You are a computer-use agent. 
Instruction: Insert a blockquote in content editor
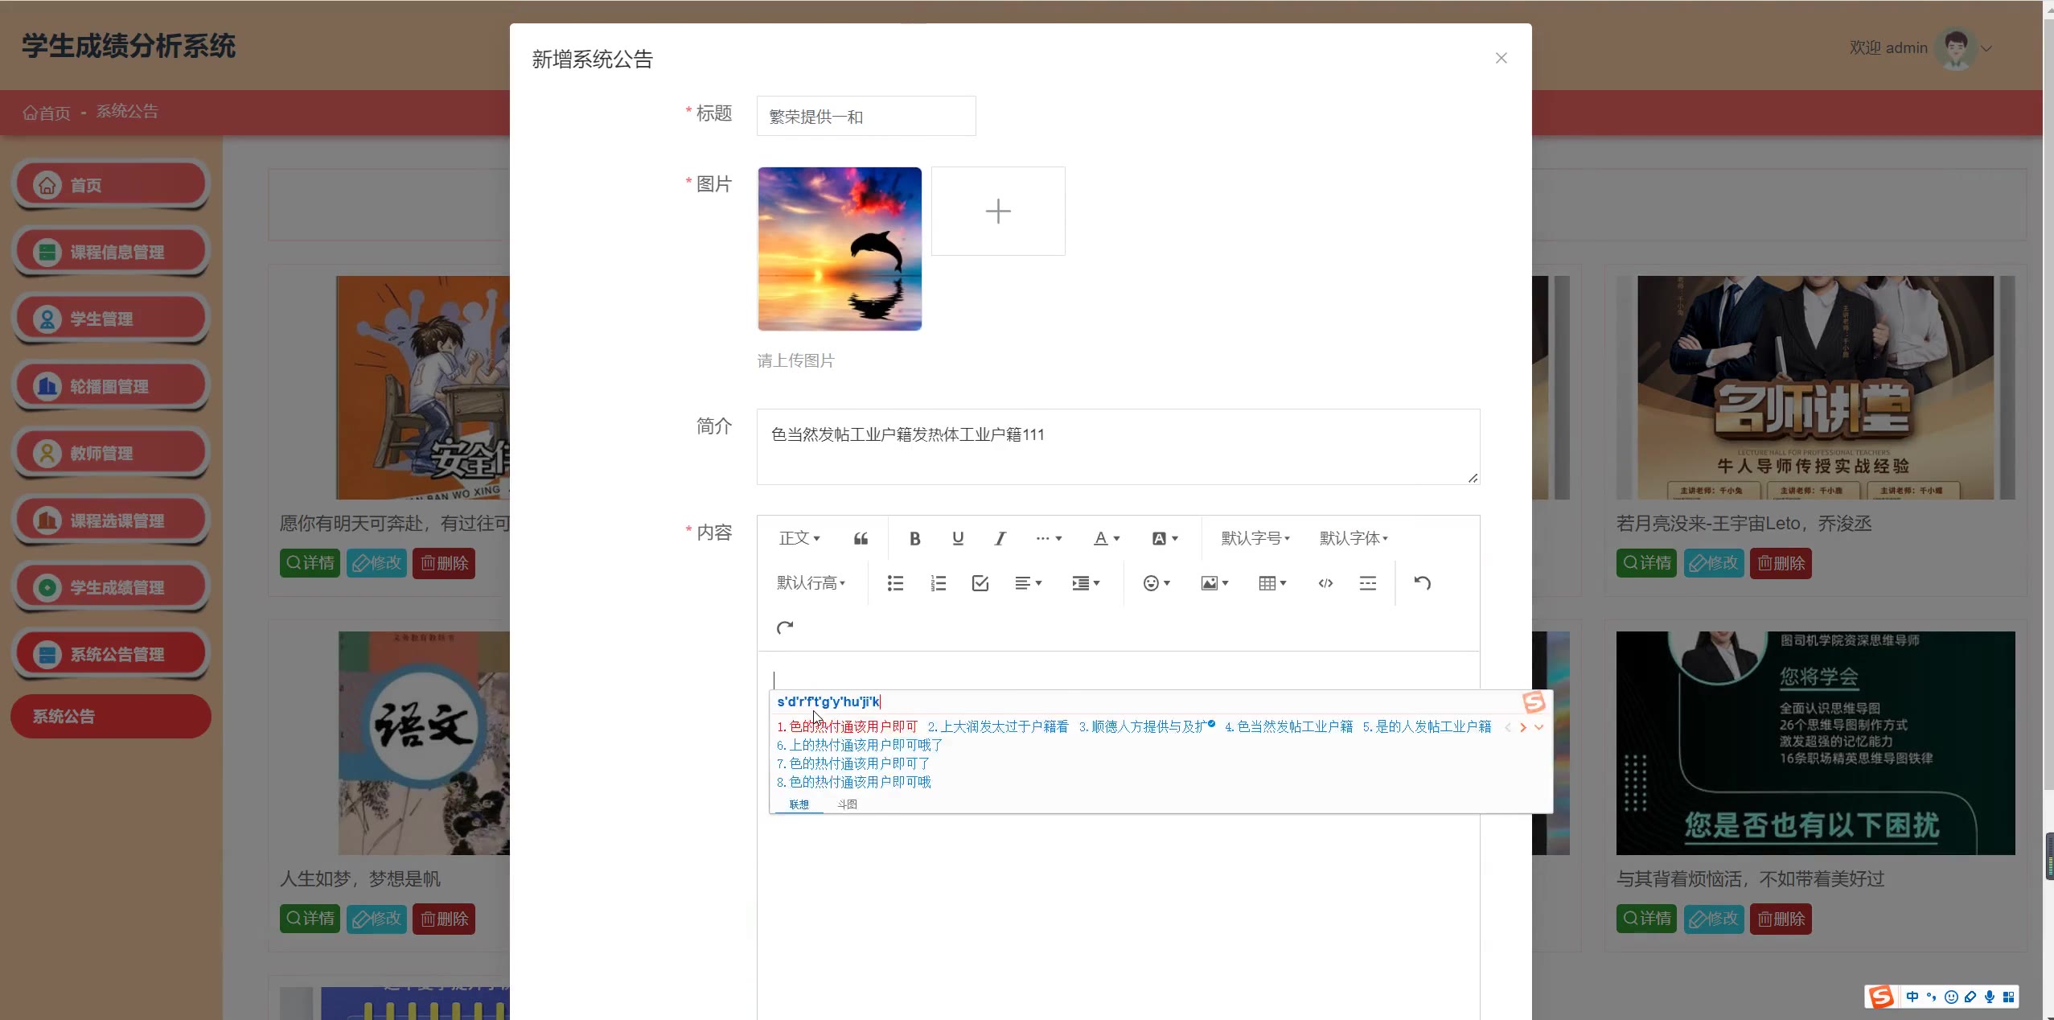pos(861,538)
